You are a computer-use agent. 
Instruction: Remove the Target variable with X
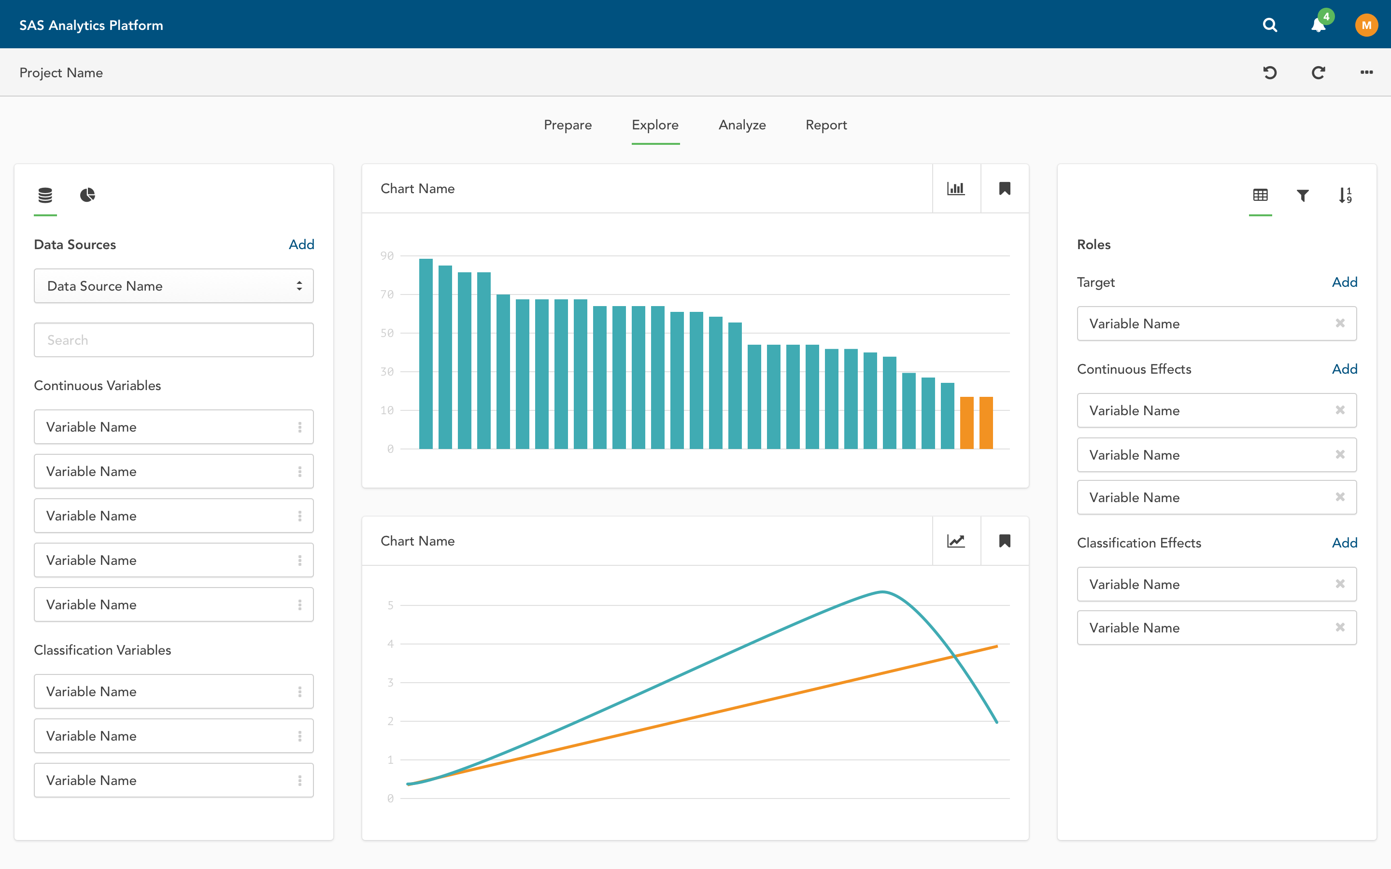(x=1340, y=323)
